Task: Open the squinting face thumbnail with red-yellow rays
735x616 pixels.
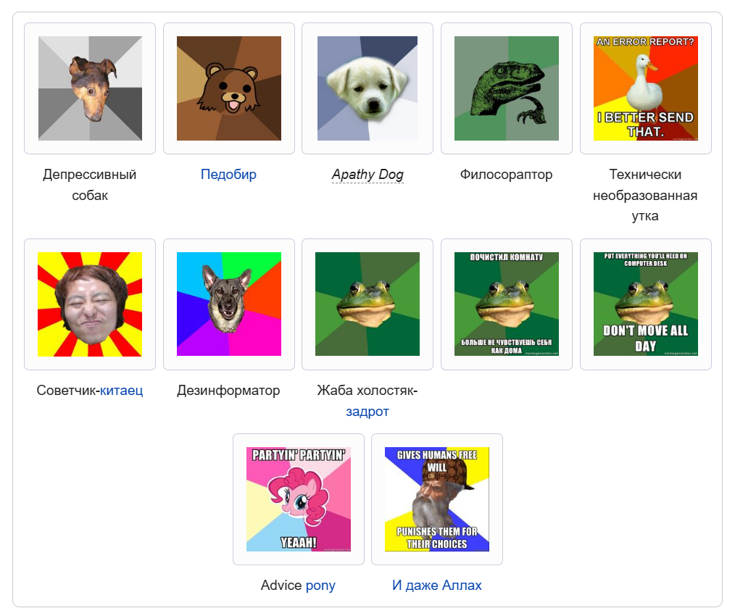Action: (x=90, y=304)
